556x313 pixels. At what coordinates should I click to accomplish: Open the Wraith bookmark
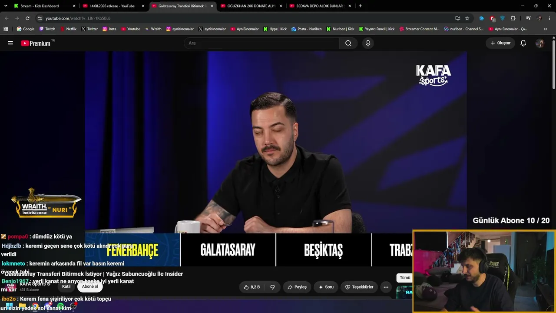pos(153,29)
